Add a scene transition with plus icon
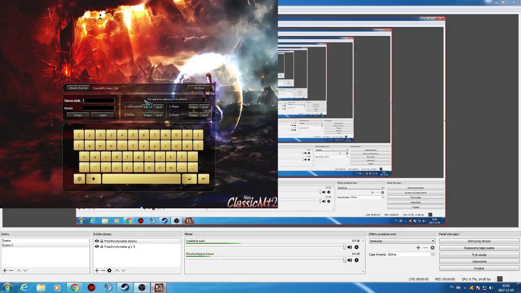The width and height of the screenshot is (521, 293). click(x=418, y=247)
